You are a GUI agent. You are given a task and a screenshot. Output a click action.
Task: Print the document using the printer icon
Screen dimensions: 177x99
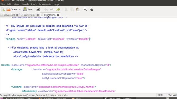(38, 9)
